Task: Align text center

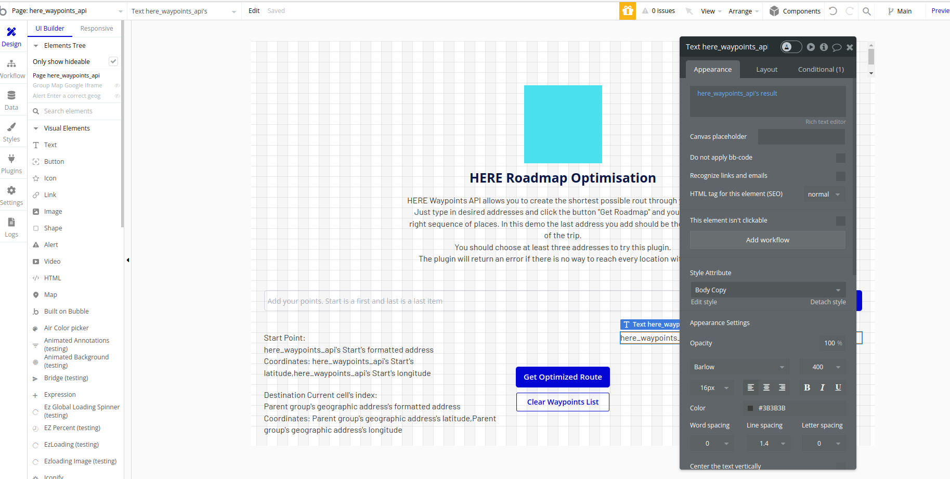Action: 766,387
